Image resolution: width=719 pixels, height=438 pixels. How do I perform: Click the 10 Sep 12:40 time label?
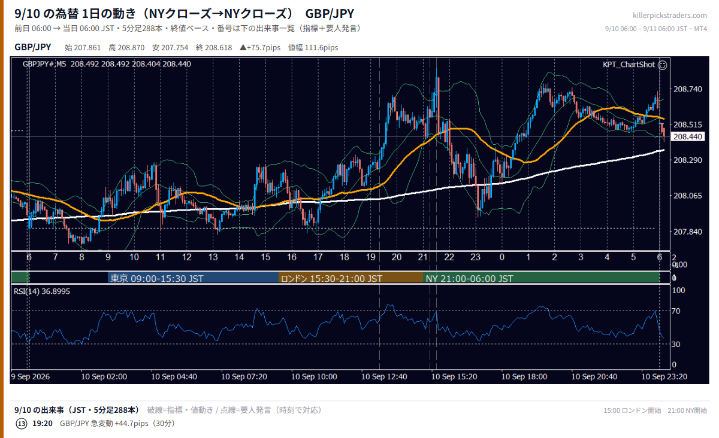click(x=385, y=377)
